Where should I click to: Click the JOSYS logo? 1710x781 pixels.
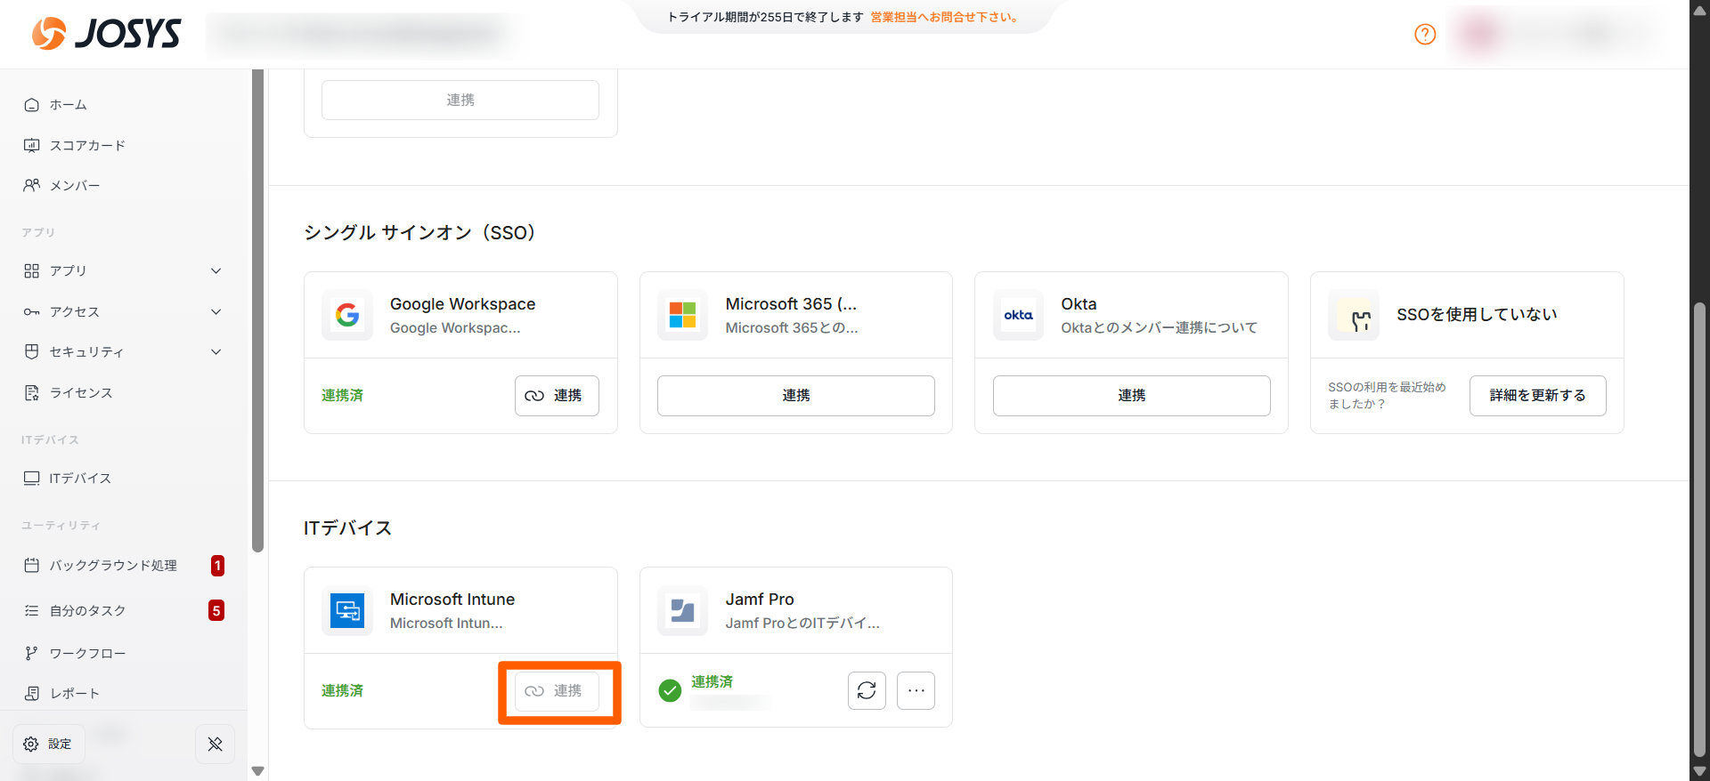[107, 34]
